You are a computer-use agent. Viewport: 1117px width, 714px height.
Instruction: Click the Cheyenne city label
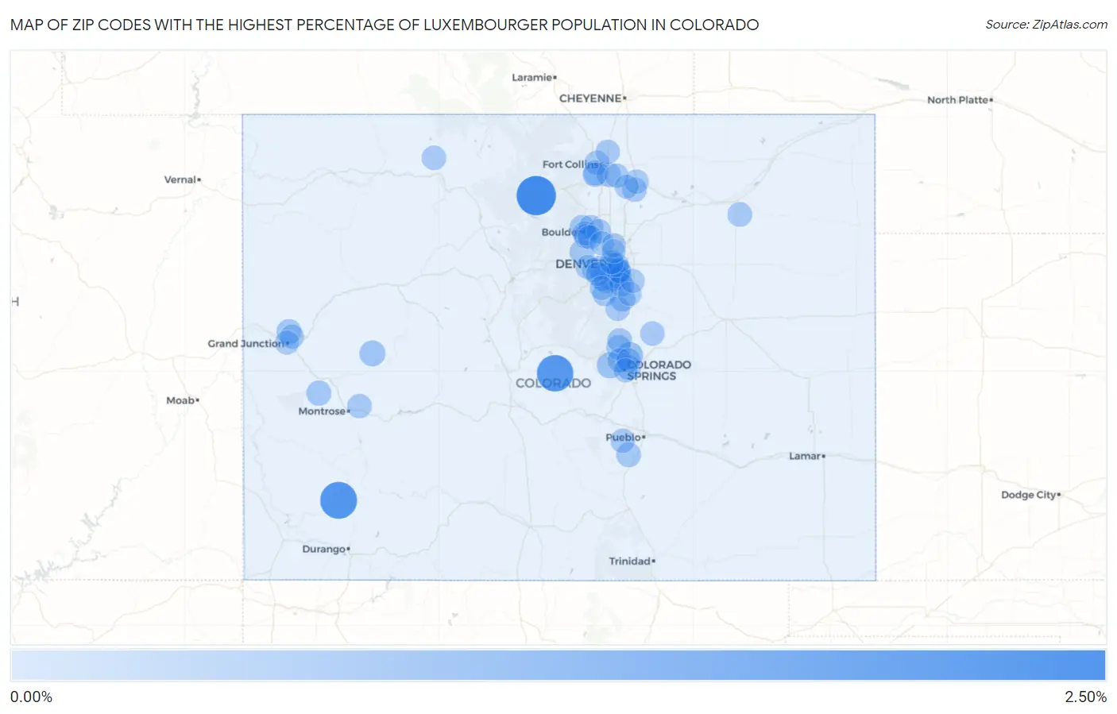(x=593, y=98)
